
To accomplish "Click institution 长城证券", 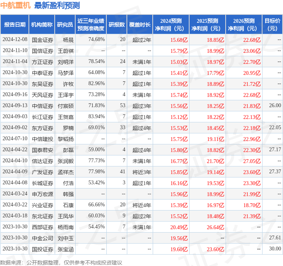I will (x=43, y=183).
